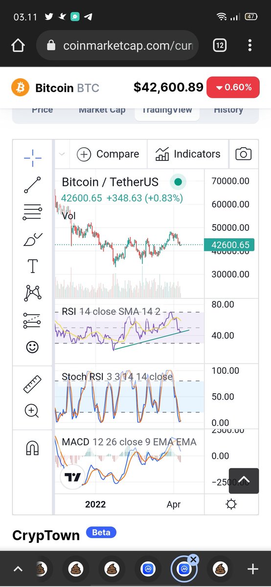Select the text annotation tool
271x587 pixels.
[32, 267]
